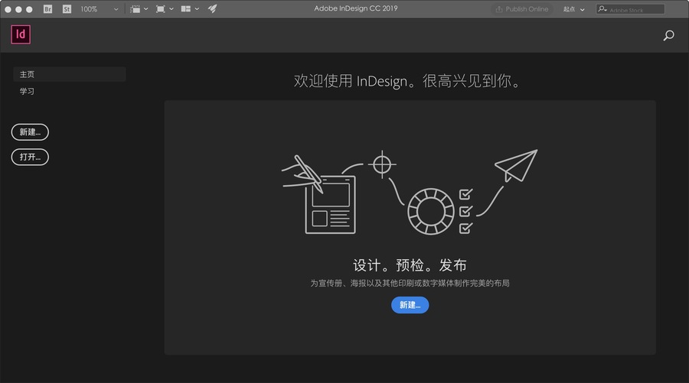689x383 pixels.
Task: Click the Adobe Stock search magnifier icon
Action: [602, 8]
